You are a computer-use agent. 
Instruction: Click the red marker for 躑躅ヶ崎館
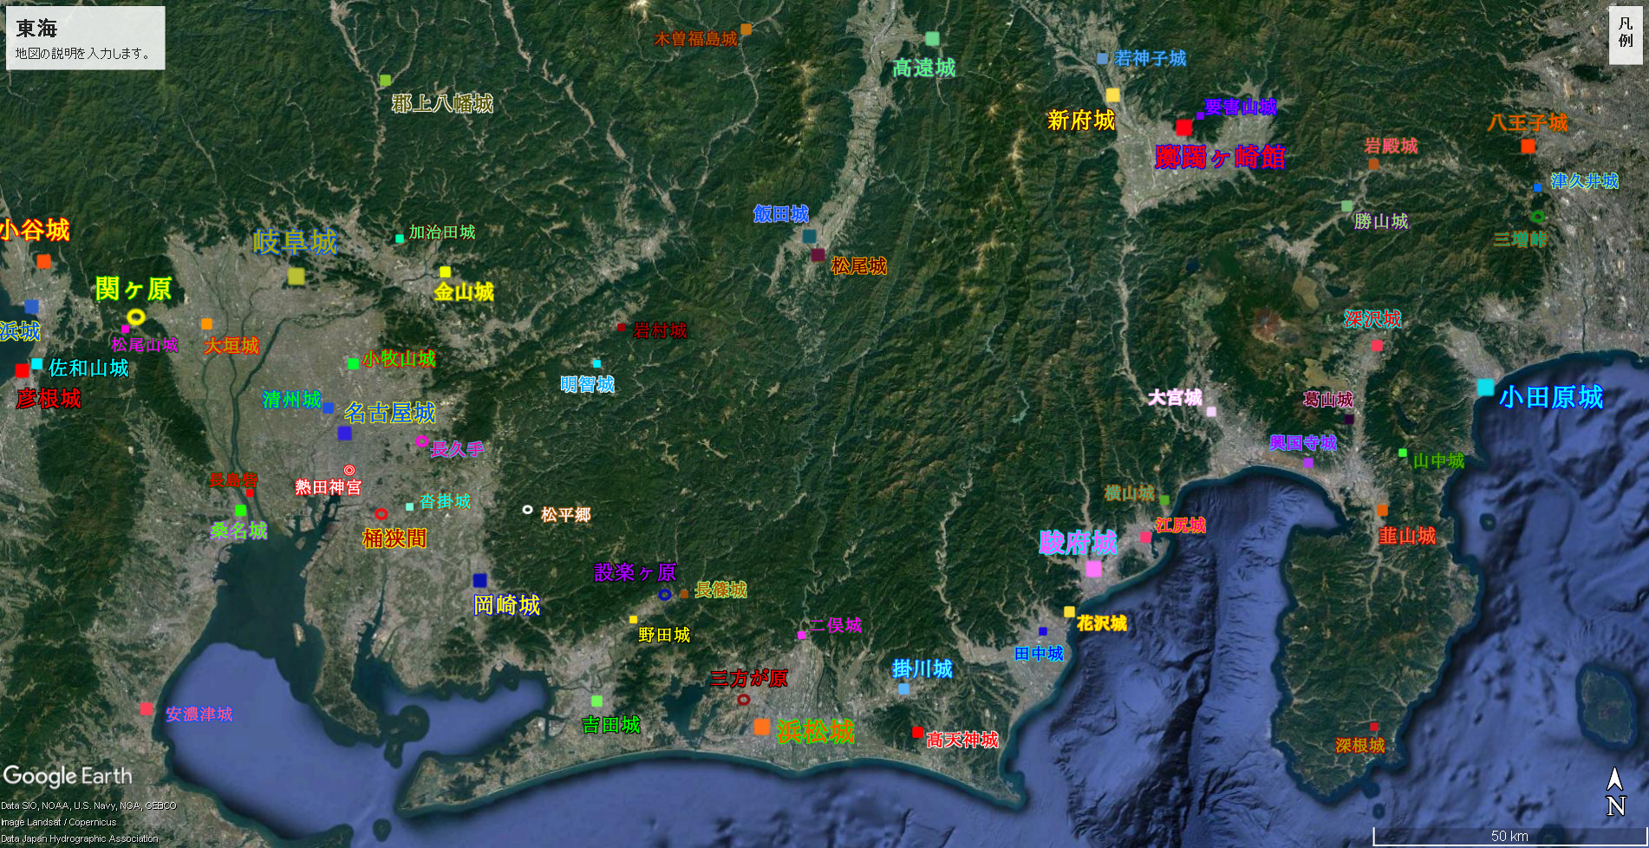[1183, 127]
